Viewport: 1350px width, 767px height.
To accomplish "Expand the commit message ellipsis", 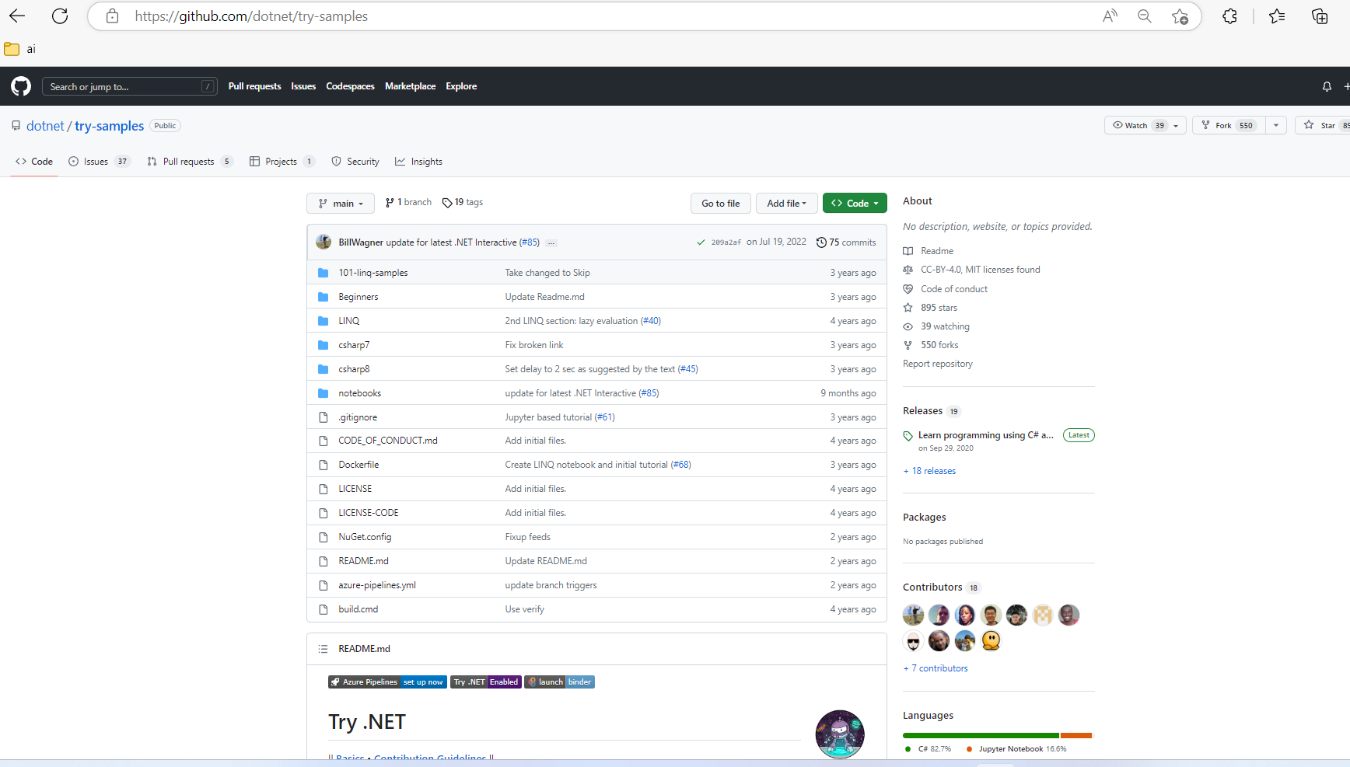I will coord(551,243).
